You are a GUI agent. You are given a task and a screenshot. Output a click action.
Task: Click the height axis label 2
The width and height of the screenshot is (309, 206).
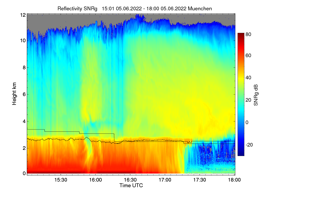[x=24, y=148]
